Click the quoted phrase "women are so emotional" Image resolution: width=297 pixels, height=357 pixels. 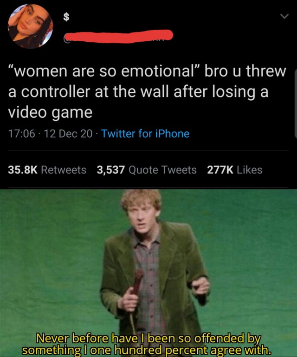[x=104, y=70]
